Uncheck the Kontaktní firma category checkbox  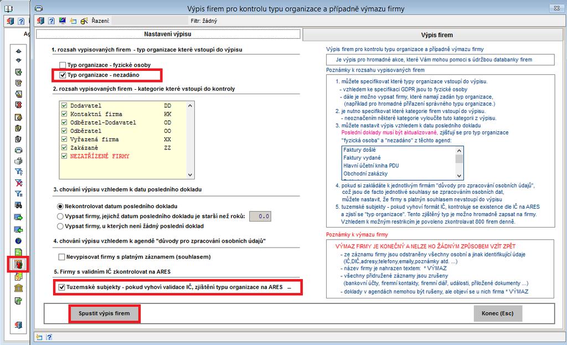click(x=64, y=114)
